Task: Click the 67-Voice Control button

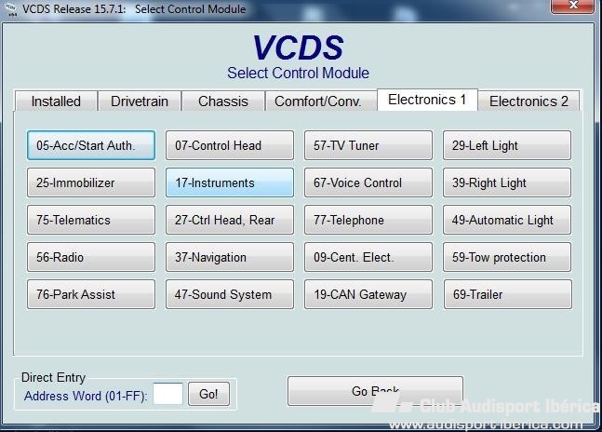Action: click(x=368, y=182)
